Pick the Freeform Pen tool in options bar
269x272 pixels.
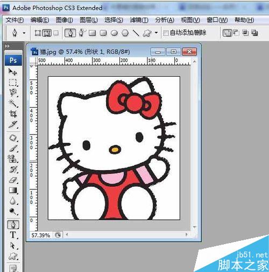(82, 33)
